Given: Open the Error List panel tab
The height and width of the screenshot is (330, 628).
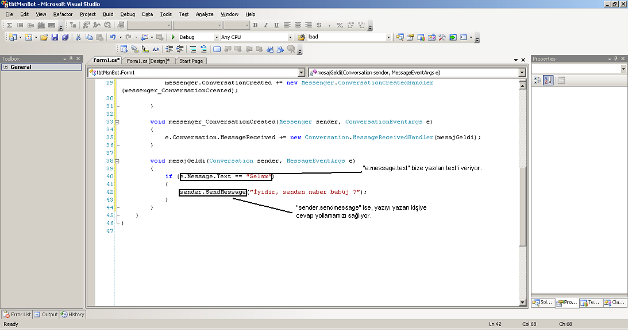Looking at the screenshot, I should click(17, 315).
